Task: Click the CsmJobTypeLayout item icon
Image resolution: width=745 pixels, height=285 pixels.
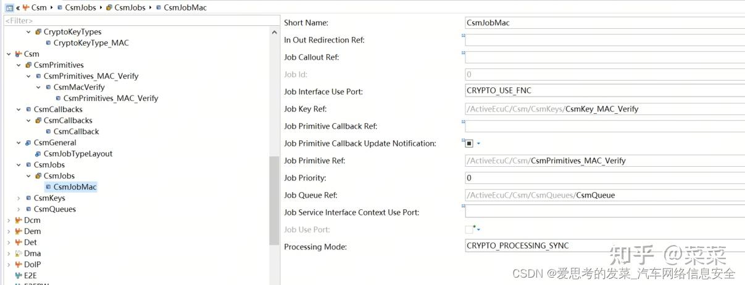Action: coord(38,154)
